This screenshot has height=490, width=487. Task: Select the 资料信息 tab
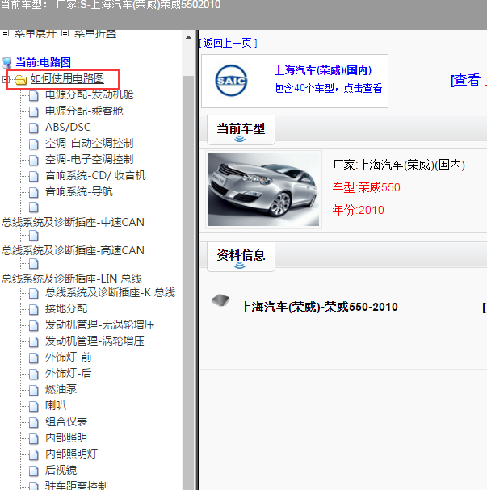click(x=241, y=257)
